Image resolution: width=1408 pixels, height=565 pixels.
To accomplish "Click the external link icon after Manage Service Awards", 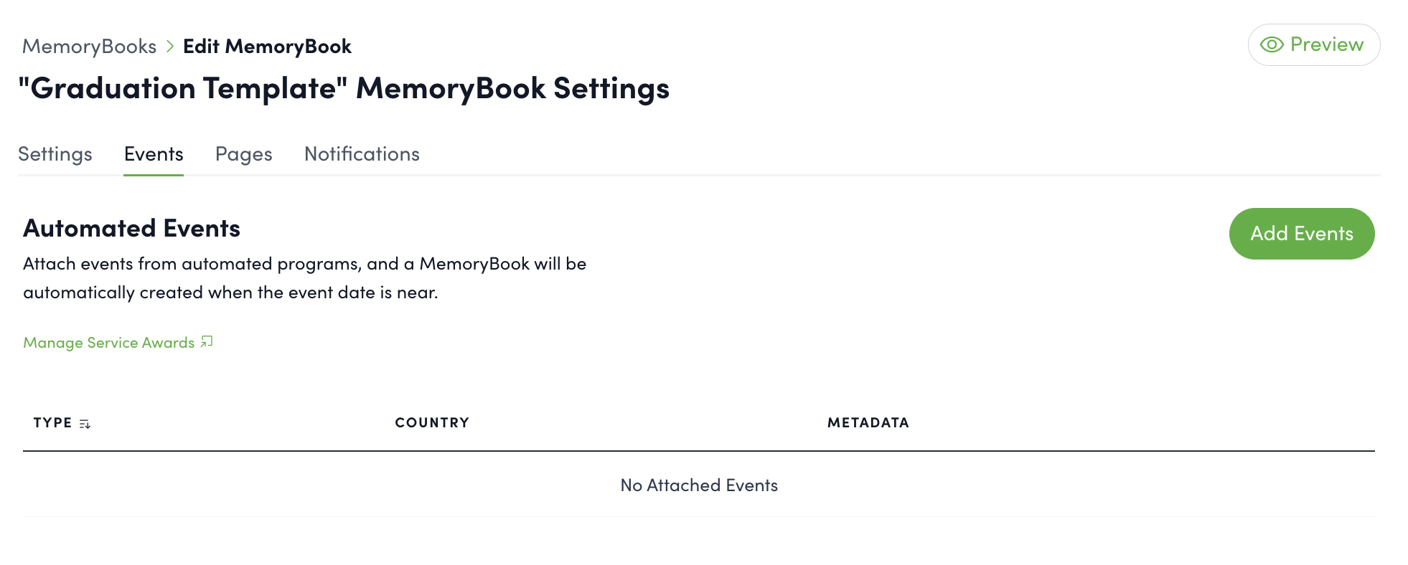I will click(x=207, y=342).
